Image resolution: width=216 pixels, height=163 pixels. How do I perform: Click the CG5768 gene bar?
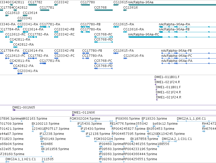tap(104, 10)
